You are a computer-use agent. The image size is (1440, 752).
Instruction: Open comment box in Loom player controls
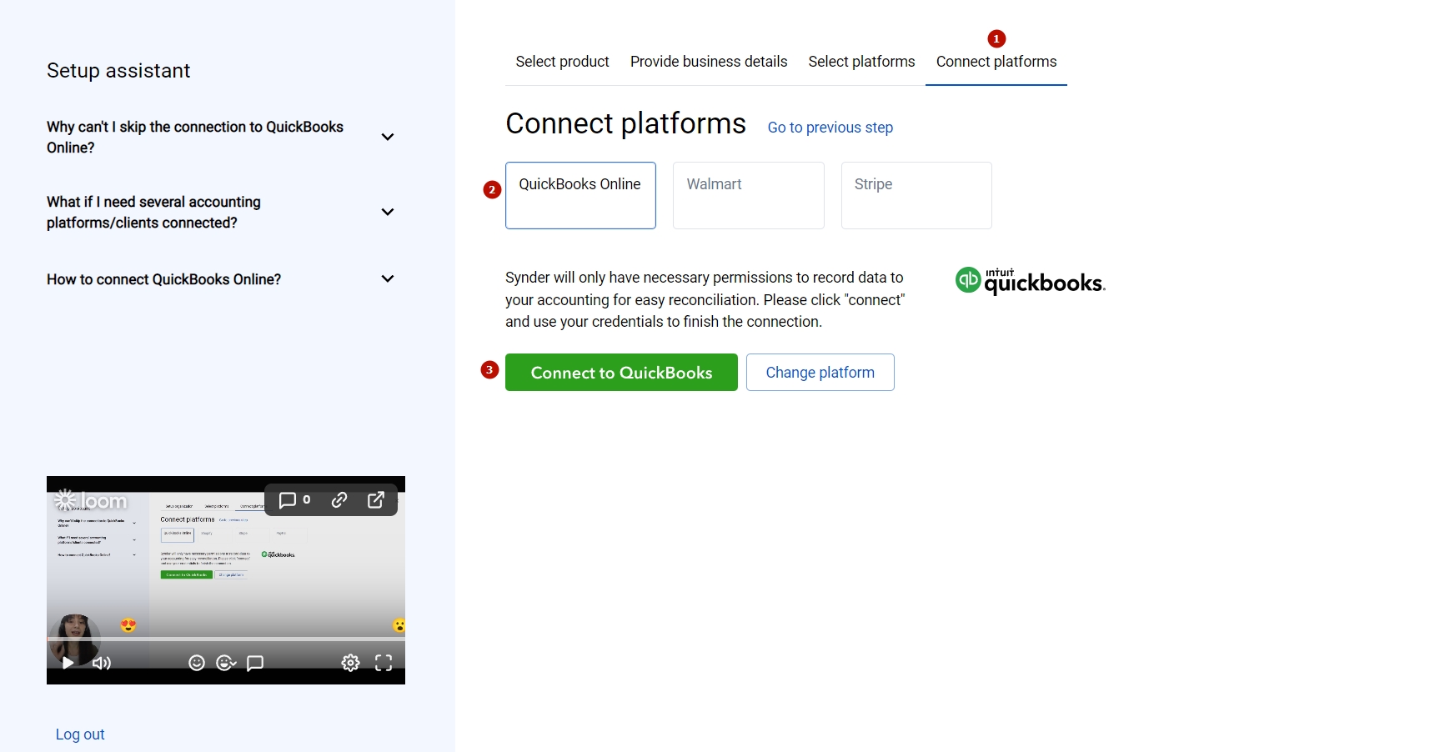tap(256, 663)
